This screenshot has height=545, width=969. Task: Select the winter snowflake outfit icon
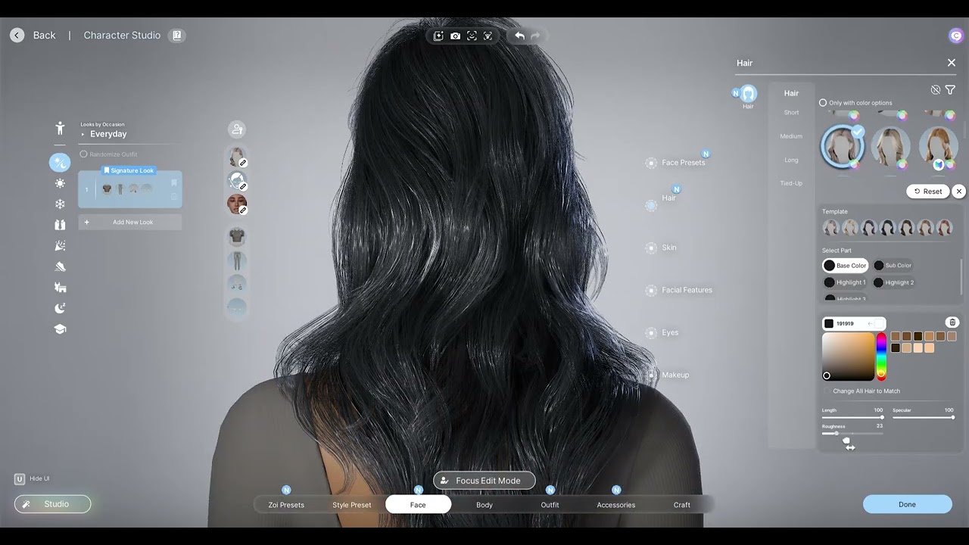tap(60, 204)
